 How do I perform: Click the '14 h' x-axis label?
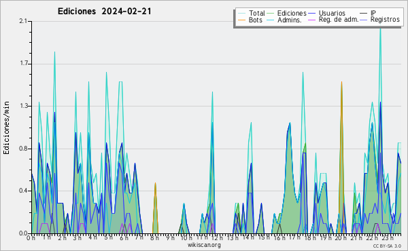coord(248,237)
